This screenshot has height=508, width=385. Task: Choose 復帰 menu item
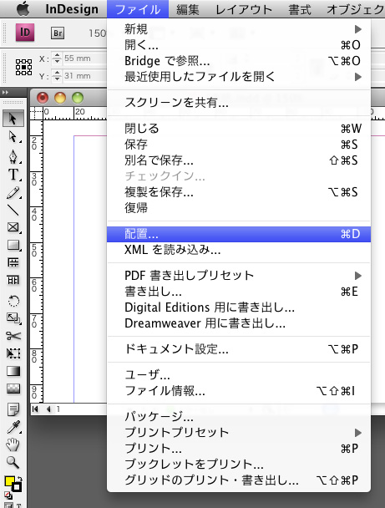239,208
